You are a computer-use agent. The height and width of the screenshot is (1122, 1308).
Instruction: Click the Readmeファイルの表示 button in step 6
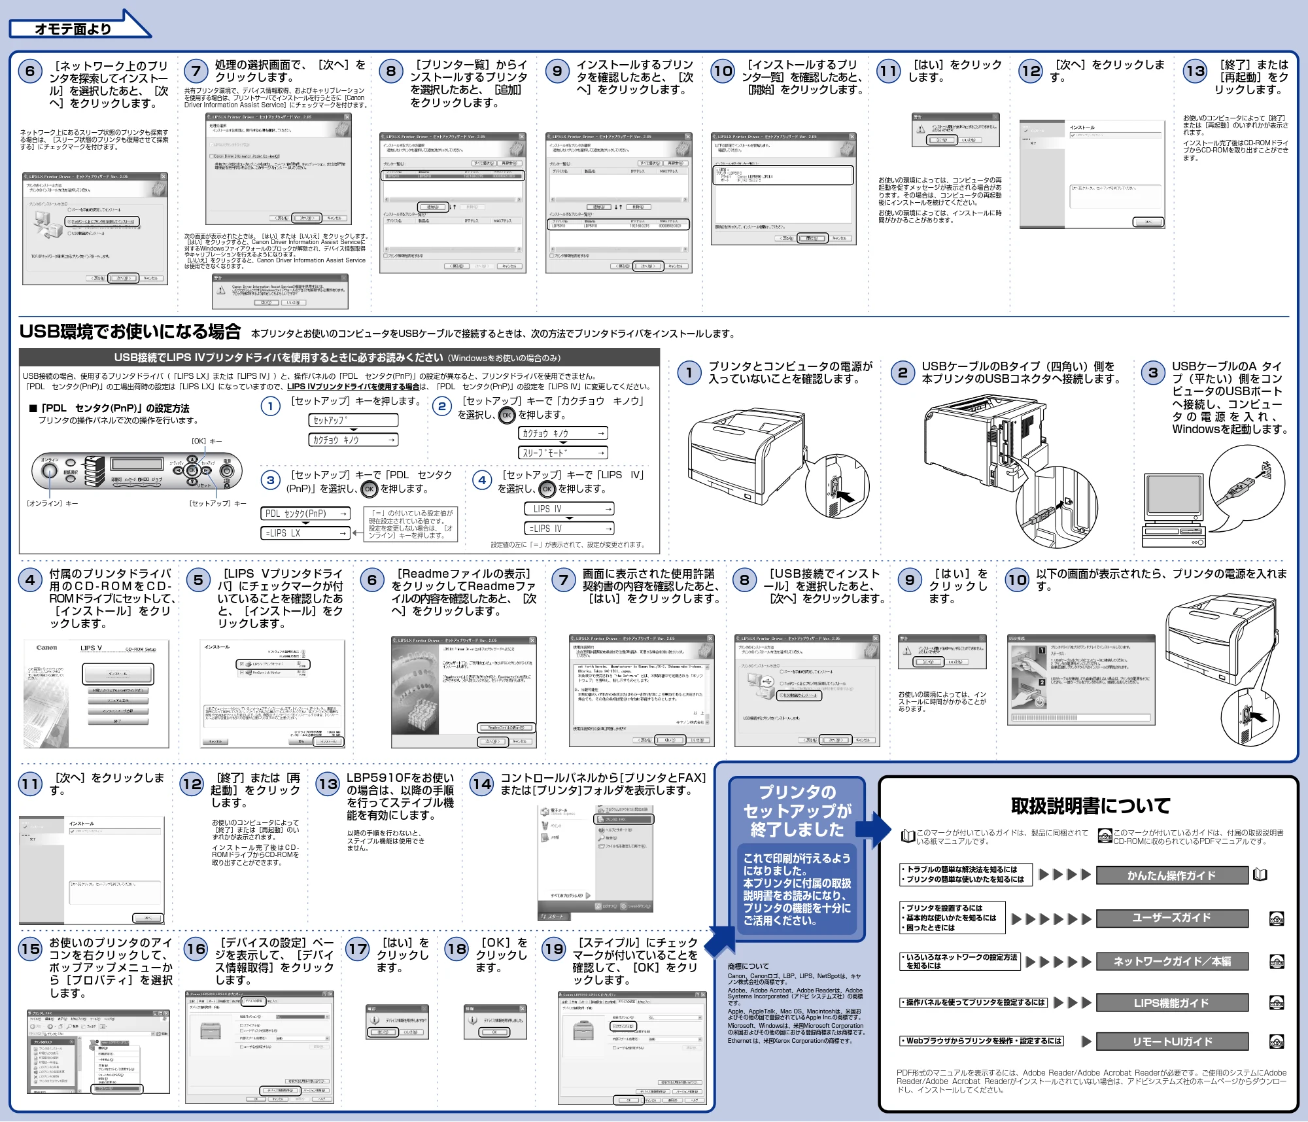[506, 728]
